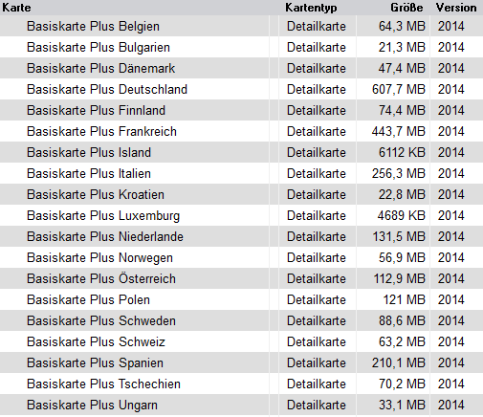
Task: Select the Basiskarte Plus Belgien row
Action: (241, 26)
